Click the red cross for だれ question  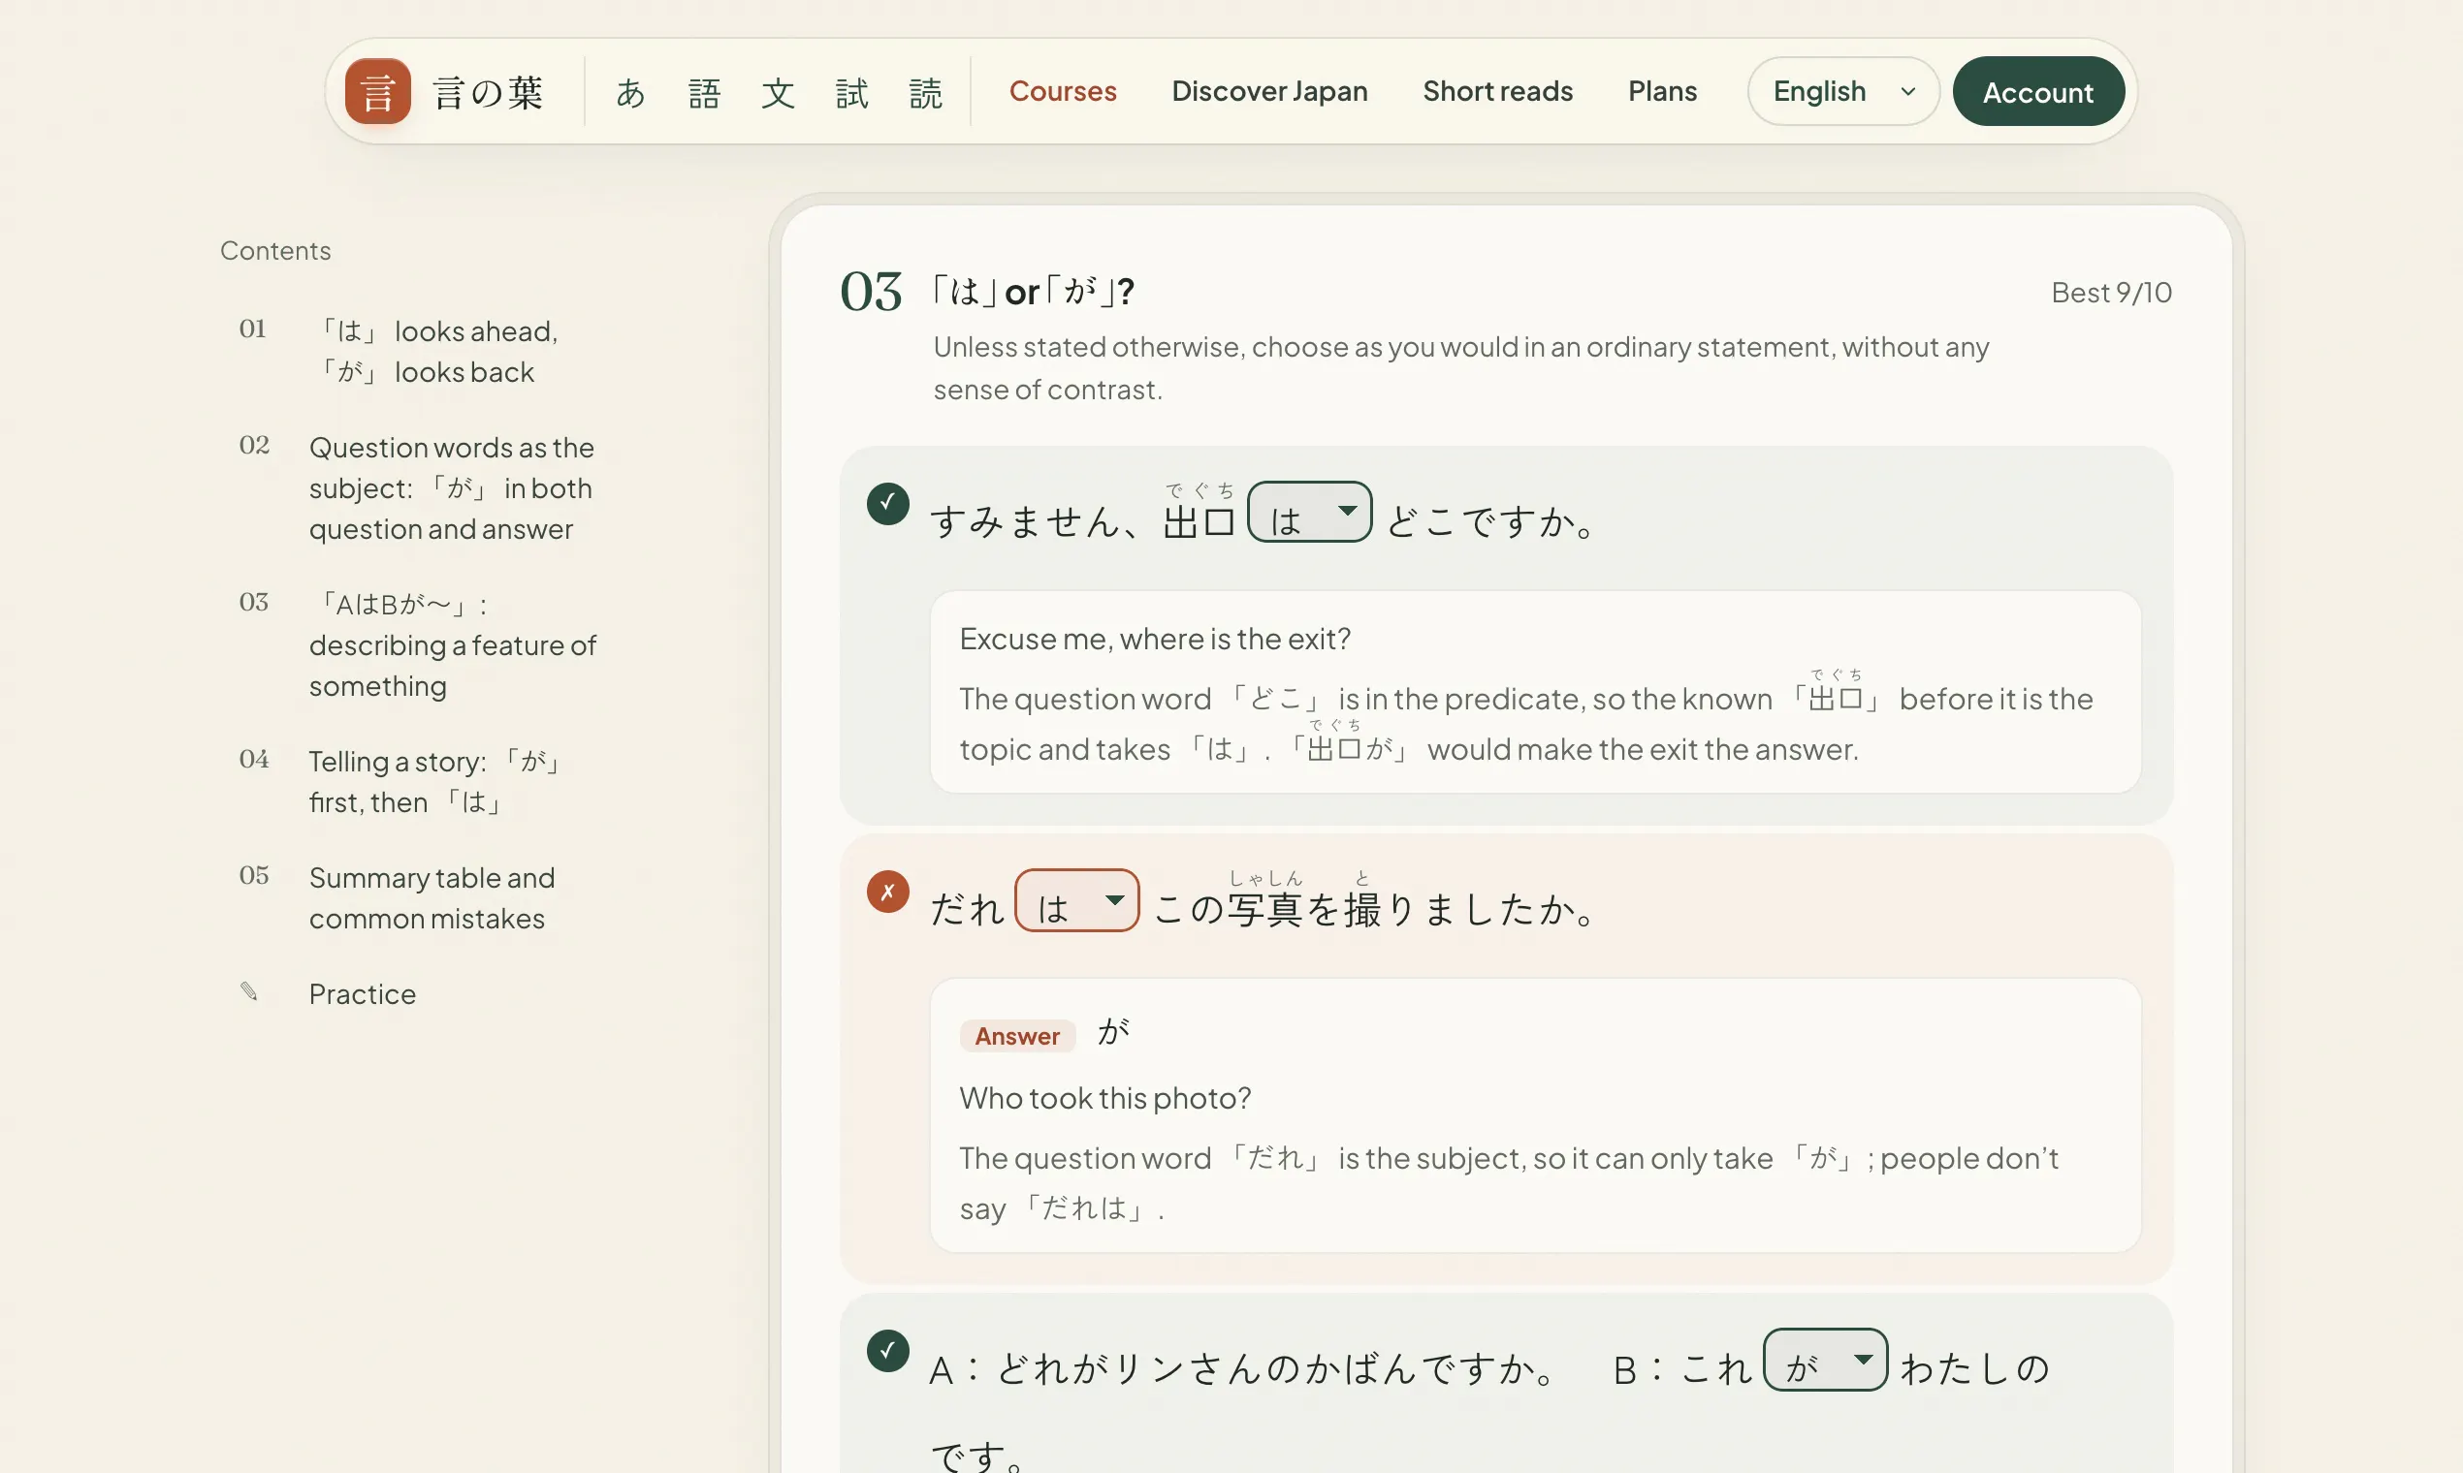pos(888,892)
